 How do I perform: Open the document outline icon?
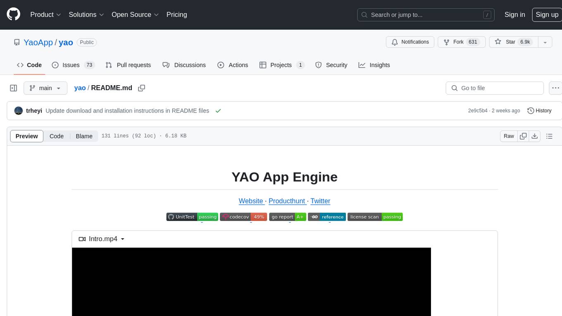pos(549,136)
